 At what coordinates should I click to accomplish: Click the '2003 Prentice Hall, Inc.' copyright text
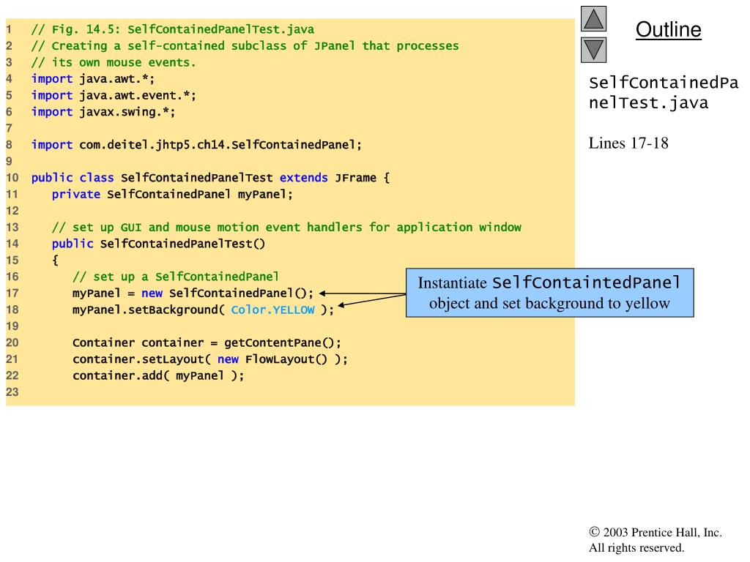(x=656, y=533)
